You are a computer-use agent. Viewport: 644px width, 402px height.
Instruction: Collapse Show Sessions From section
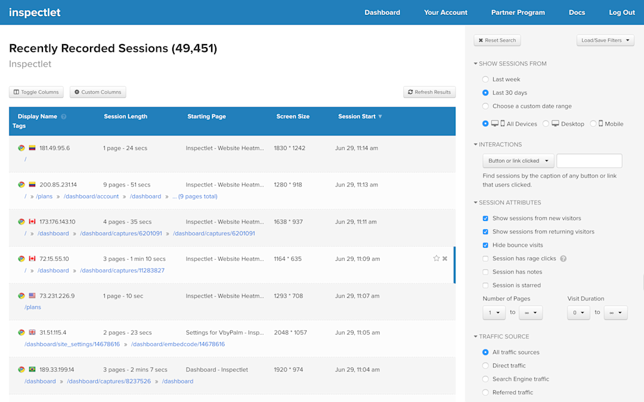(x=510, y=64)
